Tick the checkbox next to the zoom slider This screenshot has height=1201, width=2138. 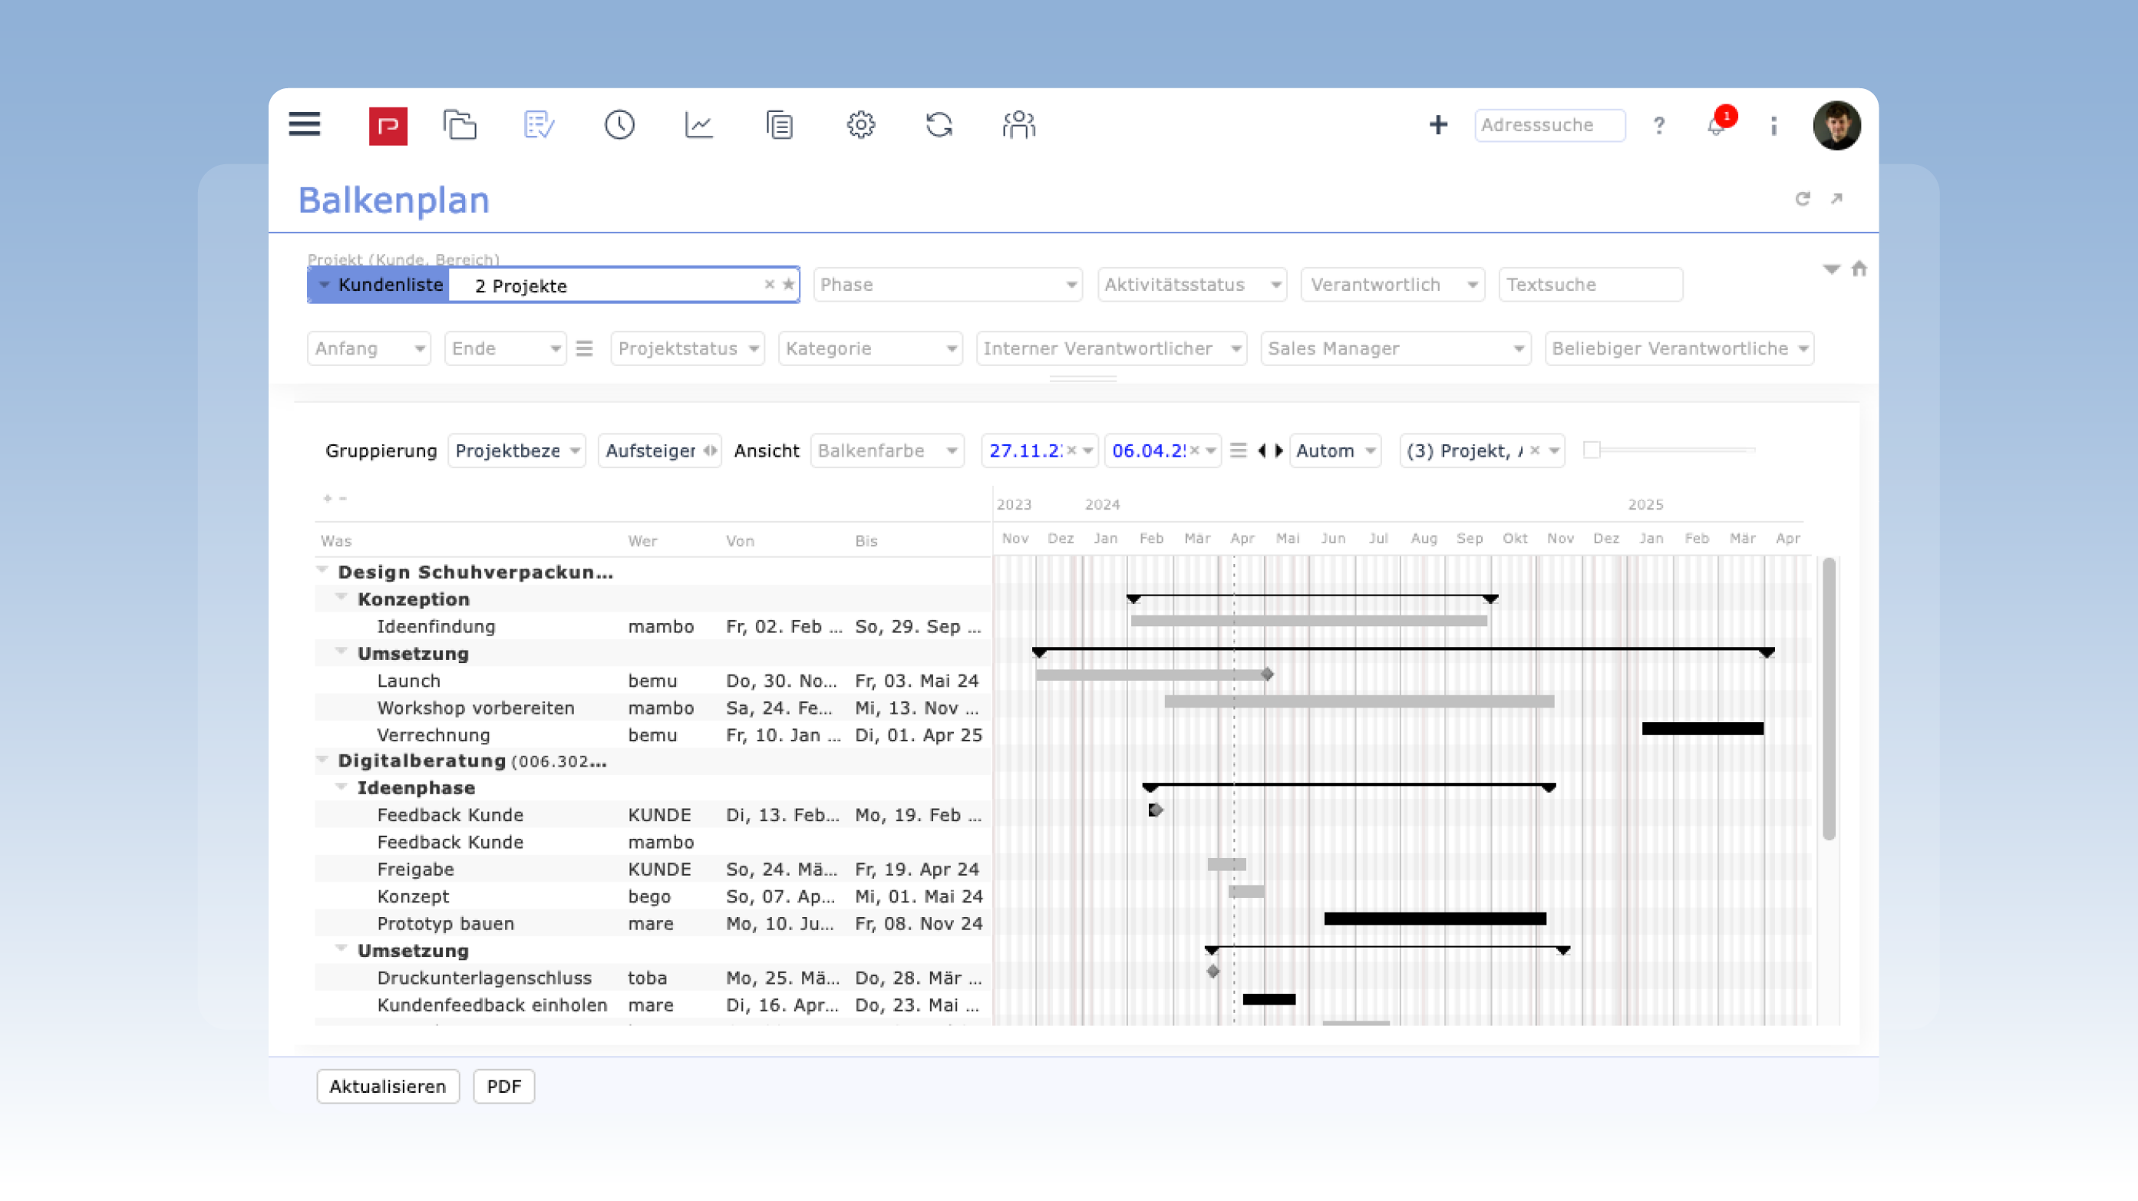pos(1591,450)
